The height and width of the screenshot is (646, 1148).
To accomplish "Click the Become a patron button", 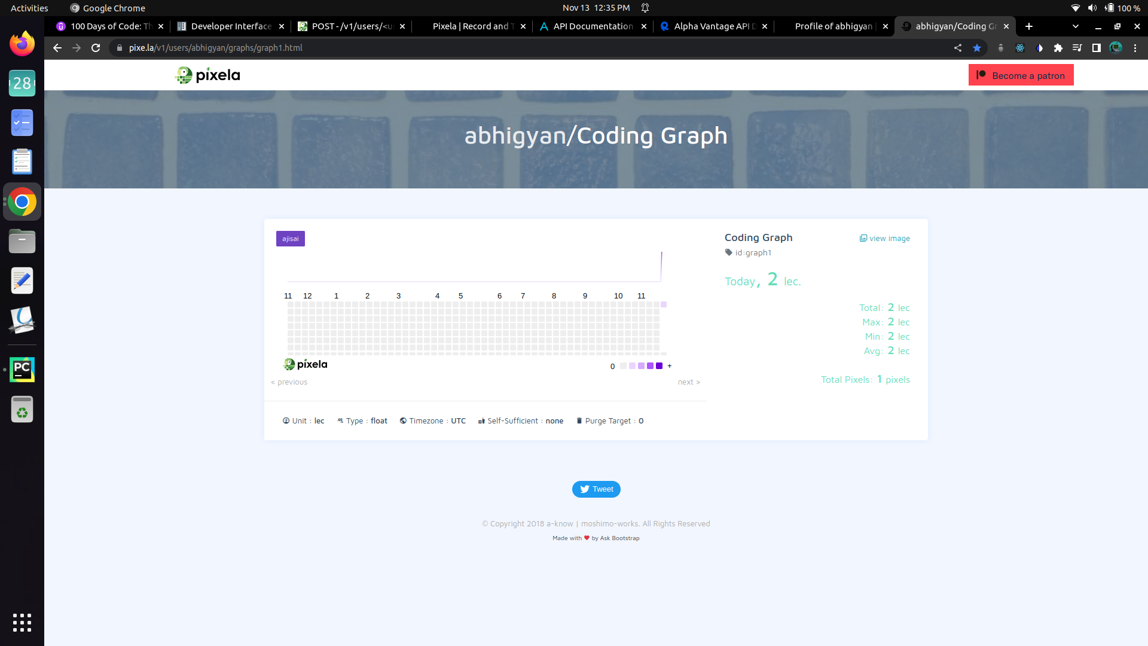I will tap(1021, 75).
